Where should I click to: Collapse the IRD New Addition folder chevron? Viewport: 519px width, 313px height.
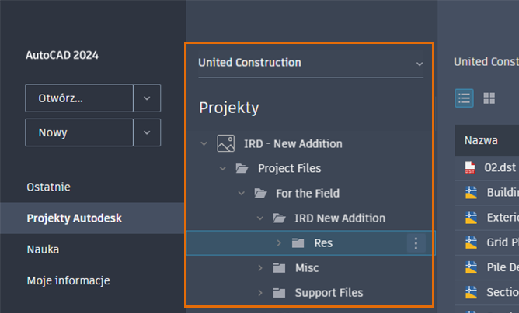[x=260, y=218]
